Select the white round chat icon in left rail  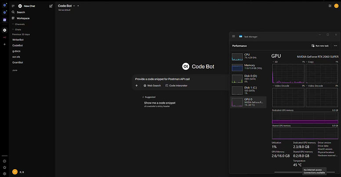[x=4, y=30]
